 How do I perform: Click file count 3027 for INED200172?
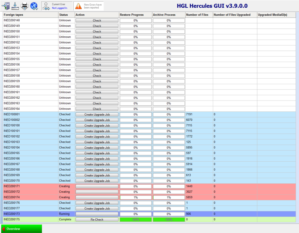[189, 192]
